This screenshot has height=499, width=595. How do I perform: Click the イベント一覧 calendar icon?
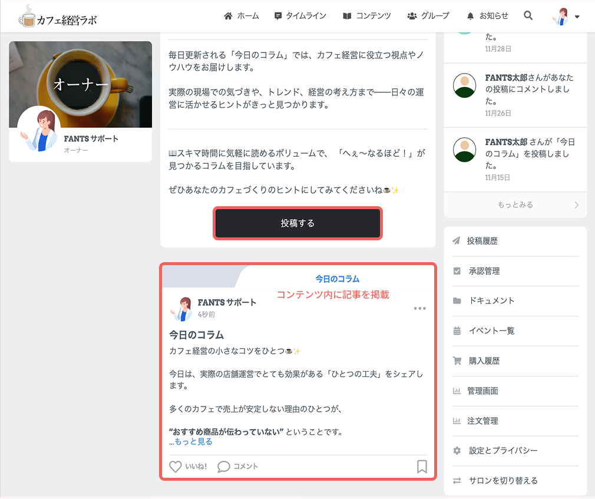pos(457,331)
